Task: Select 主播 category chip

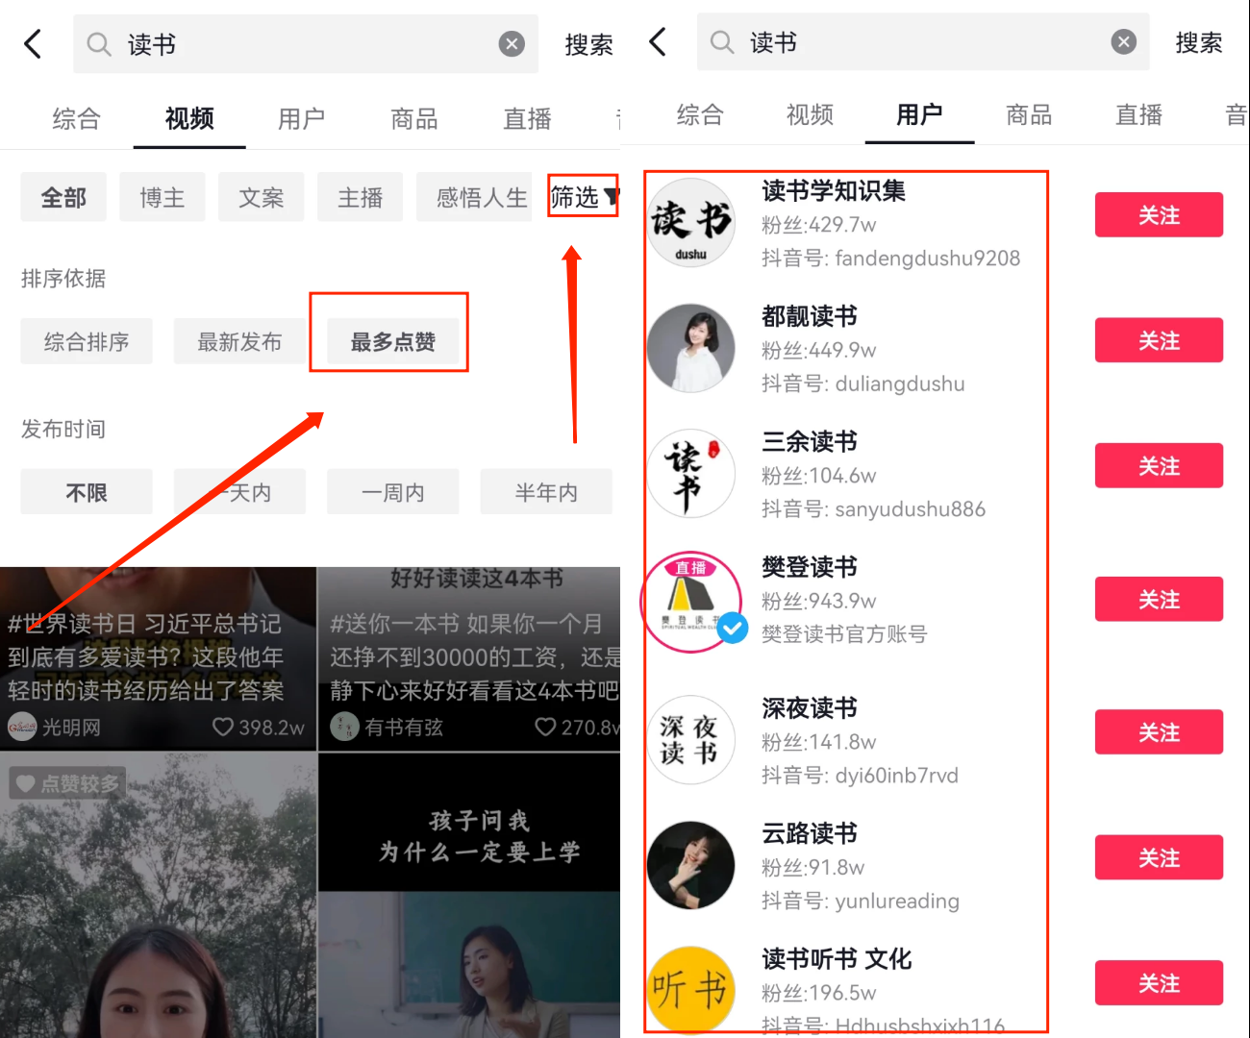Action: coord(361,197)
